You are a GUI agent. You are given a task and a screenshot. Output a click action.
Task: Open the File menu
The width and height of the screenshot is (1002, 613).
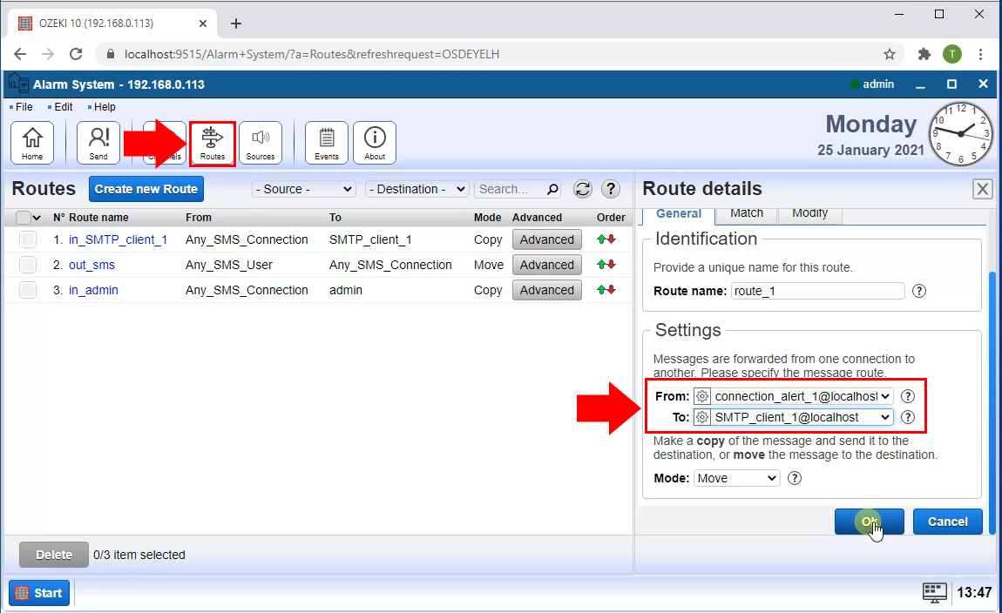(x=24, y=106)
